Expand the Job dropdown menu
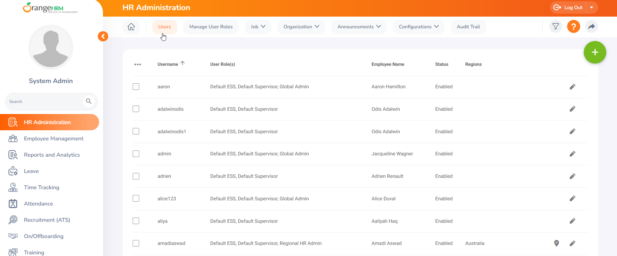Image resolution: width=617 pixels, height=256 pixels. pyautogui.click(x=258, y=27)
